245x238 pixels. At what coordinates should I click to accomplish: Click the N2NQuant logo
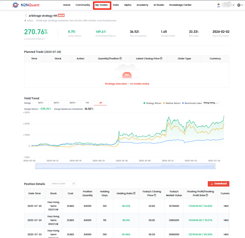click(26, 5)
